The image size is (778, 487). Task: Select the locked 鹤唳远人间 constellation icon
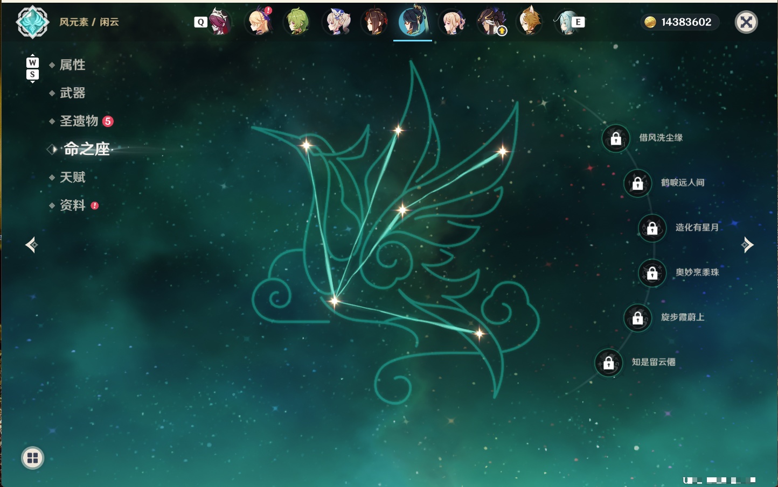pyautogui.click(x=638, y=183)
